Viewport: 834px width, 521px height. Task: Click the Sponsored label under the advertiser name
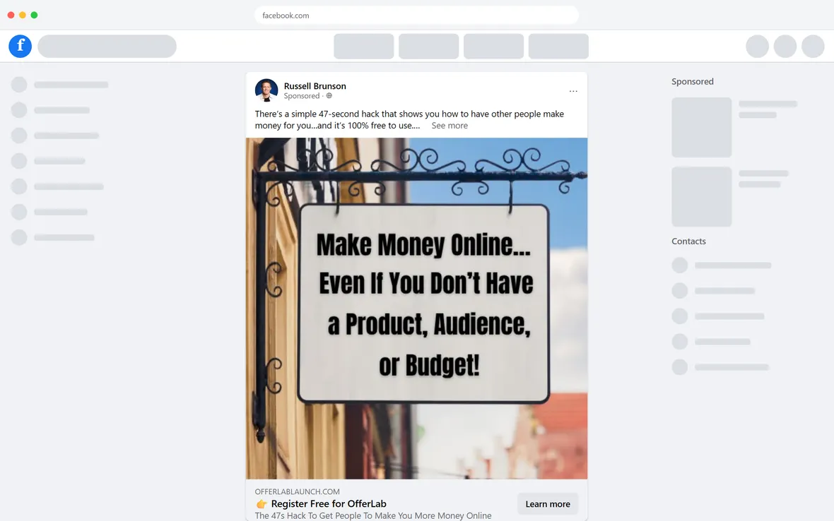(x=302, y=96)
